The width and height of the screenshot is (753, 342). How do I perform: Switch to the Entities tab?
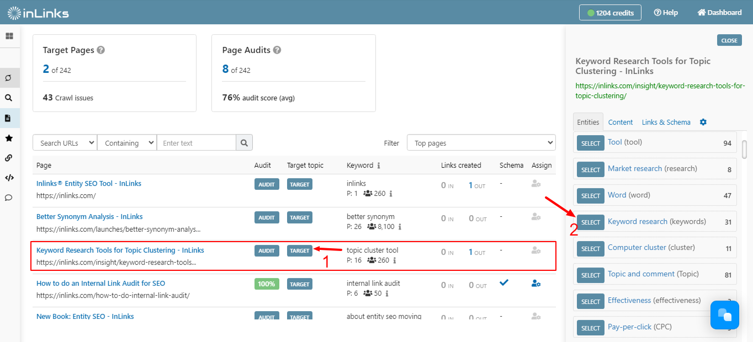point(588,122)
